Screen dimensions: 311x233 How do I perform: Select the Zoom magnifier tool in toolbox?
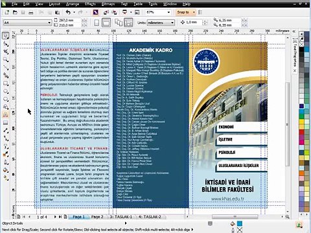[6, 60]
